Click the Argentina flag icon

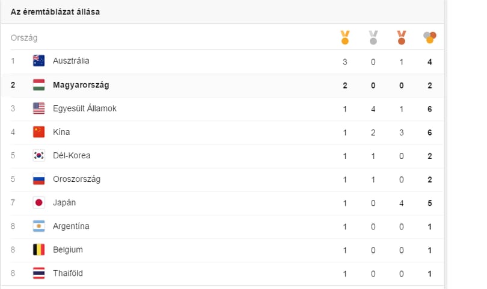point(39,226)
